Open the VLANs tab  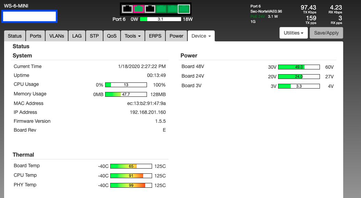tap(57, 36)
